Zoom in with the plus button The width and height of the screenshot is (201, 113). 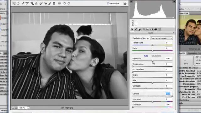16,108
